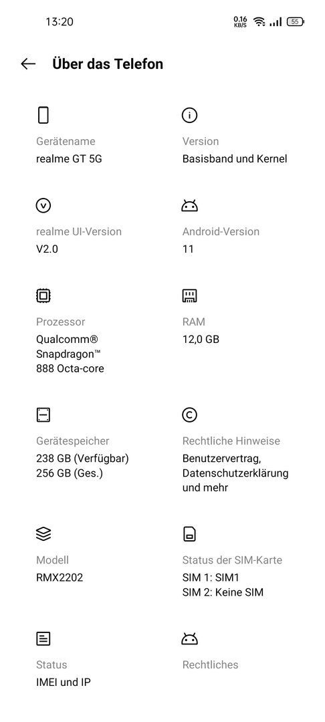Tap the processor chip icon
This screenshot has height=722, width=325.
[43, 295]
